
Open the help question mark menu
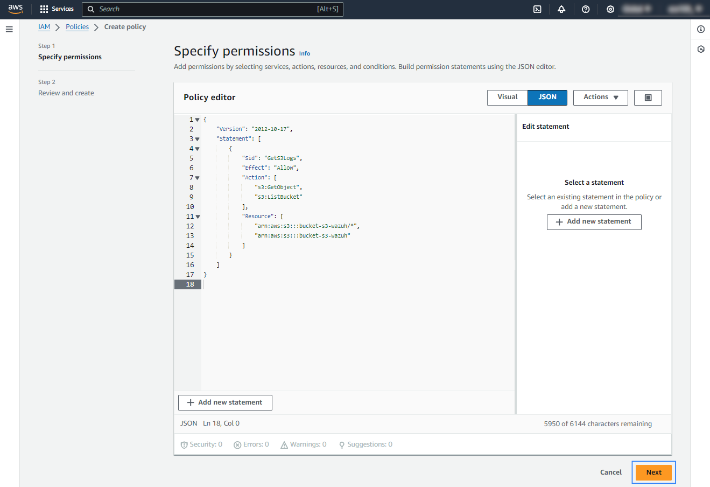(586, 9)
